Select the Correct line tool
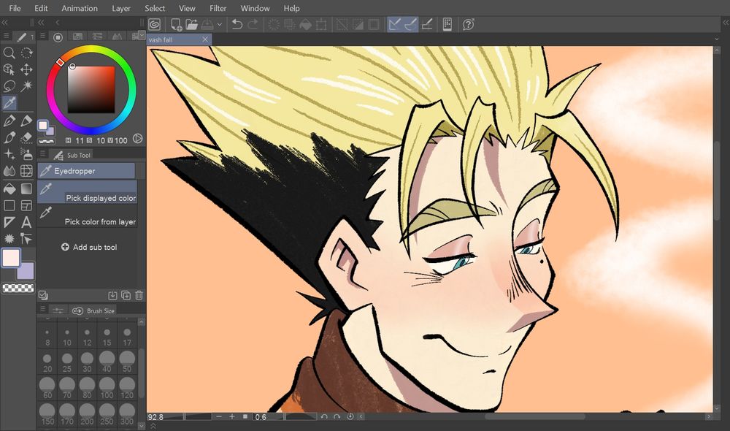 coord(26,239)
